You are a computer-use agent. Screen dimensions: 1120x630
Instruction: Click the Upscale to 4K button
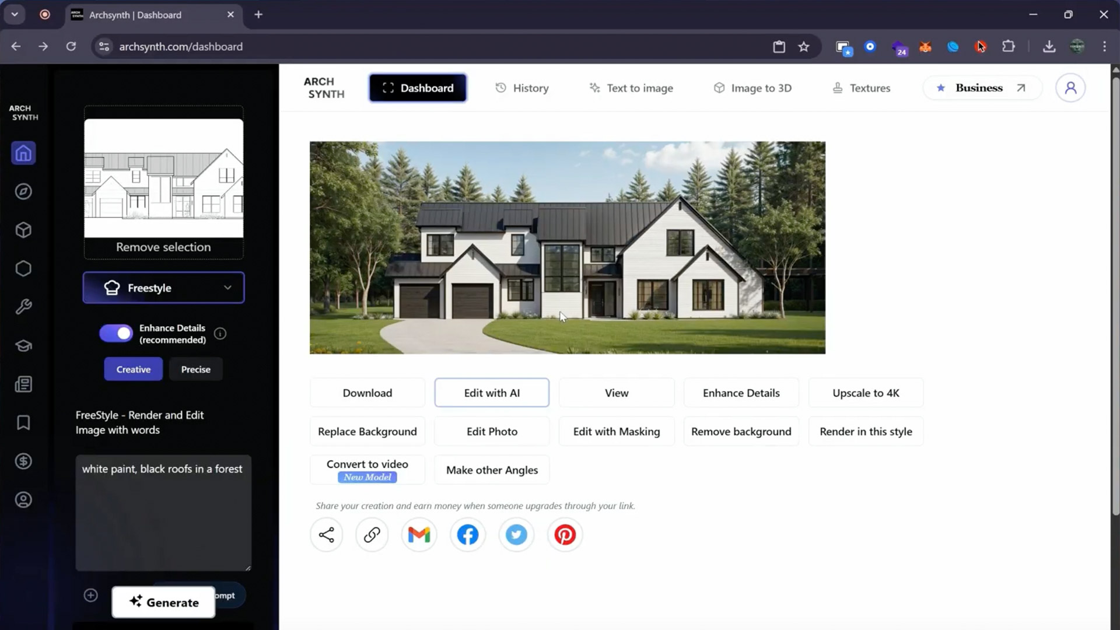[865, 393]
